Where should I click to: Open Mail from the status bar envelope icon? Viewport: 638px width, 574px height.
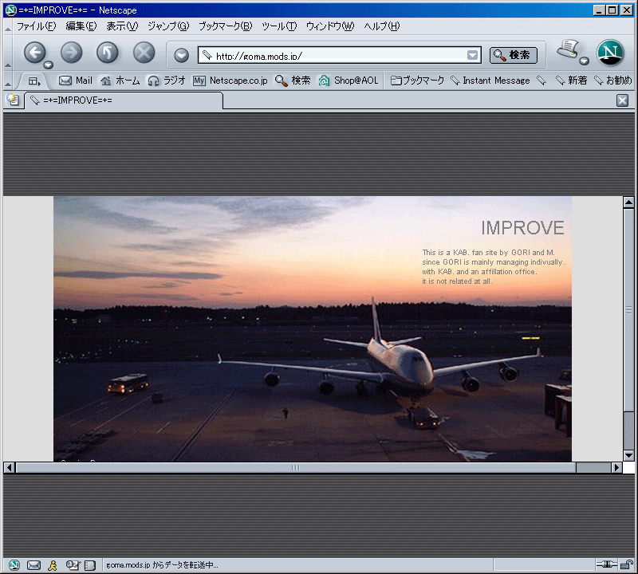[33, 565]
